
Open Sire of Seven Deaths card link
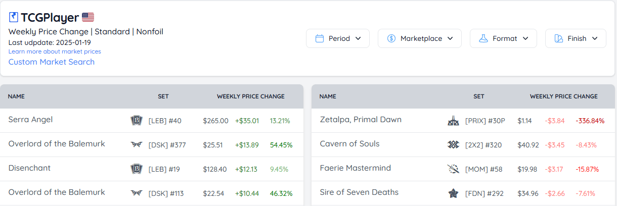pos(359,192)
